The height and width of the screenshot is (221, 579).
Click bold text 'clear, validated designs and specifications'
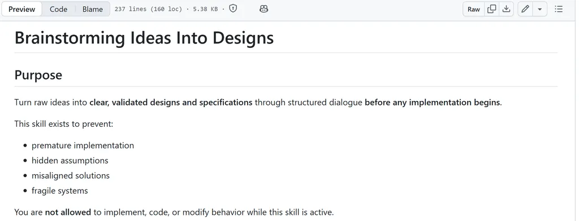pos(171,103)
